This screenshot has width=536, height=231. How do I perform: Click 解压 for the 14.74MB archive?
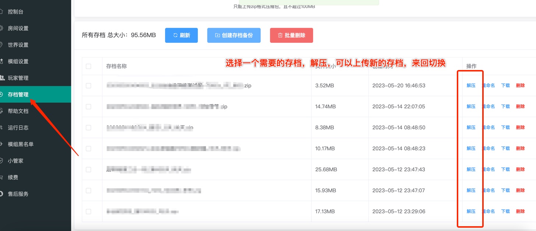[471, 106]
